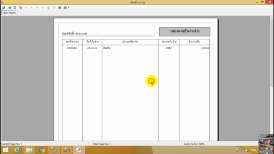Viewport: 274px width, 154px height.
Task: Open Google Chrome from taskbar
Action: pos(42,150)
